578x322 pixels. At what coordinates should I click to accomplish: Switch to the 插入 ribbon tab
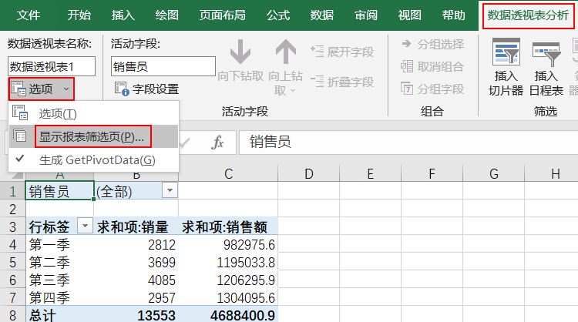coord(123,15)
